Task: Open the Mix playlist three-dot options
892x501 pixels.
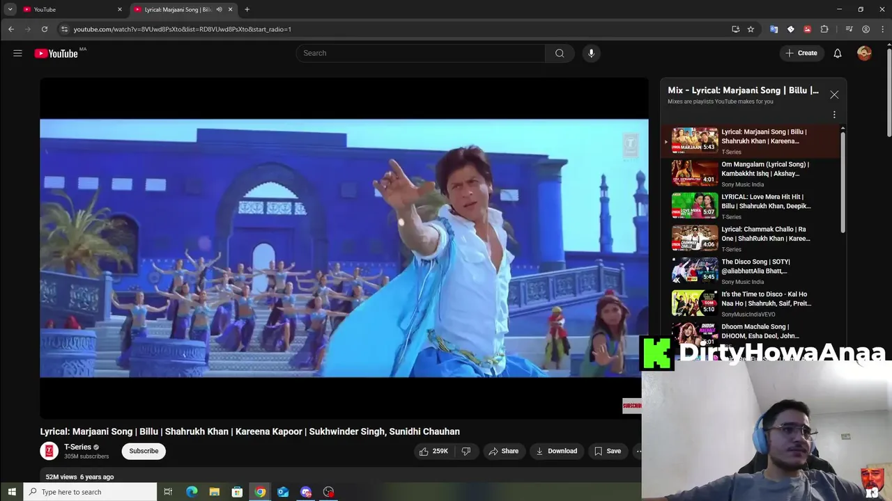Action: click(x=834, y=115)
